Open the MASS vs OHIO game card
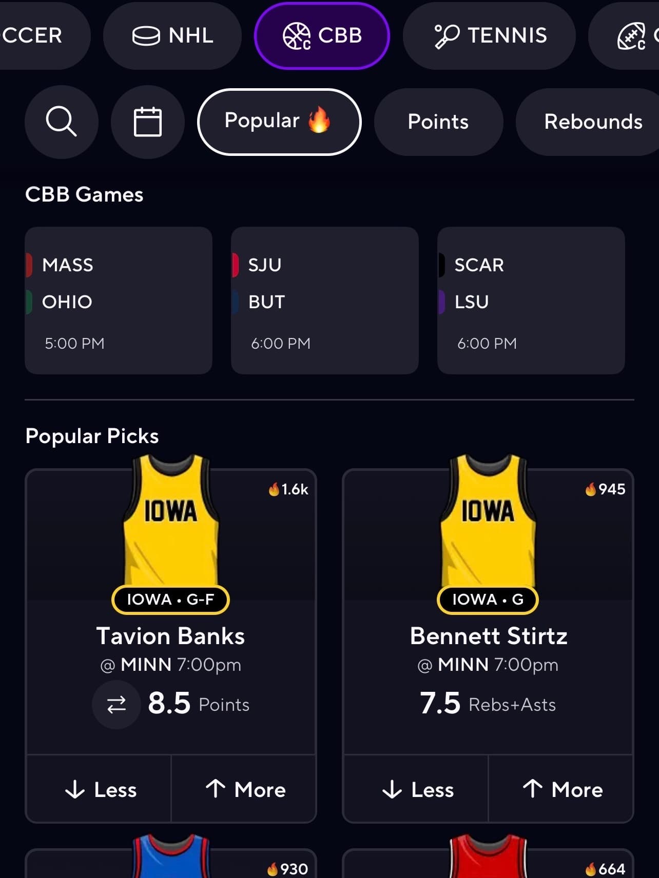This screenshot has height=878, width=659. point(119,301)
